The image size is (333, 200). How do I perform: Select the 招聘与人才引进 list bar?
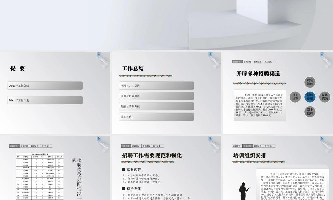(x=157, y=85)
